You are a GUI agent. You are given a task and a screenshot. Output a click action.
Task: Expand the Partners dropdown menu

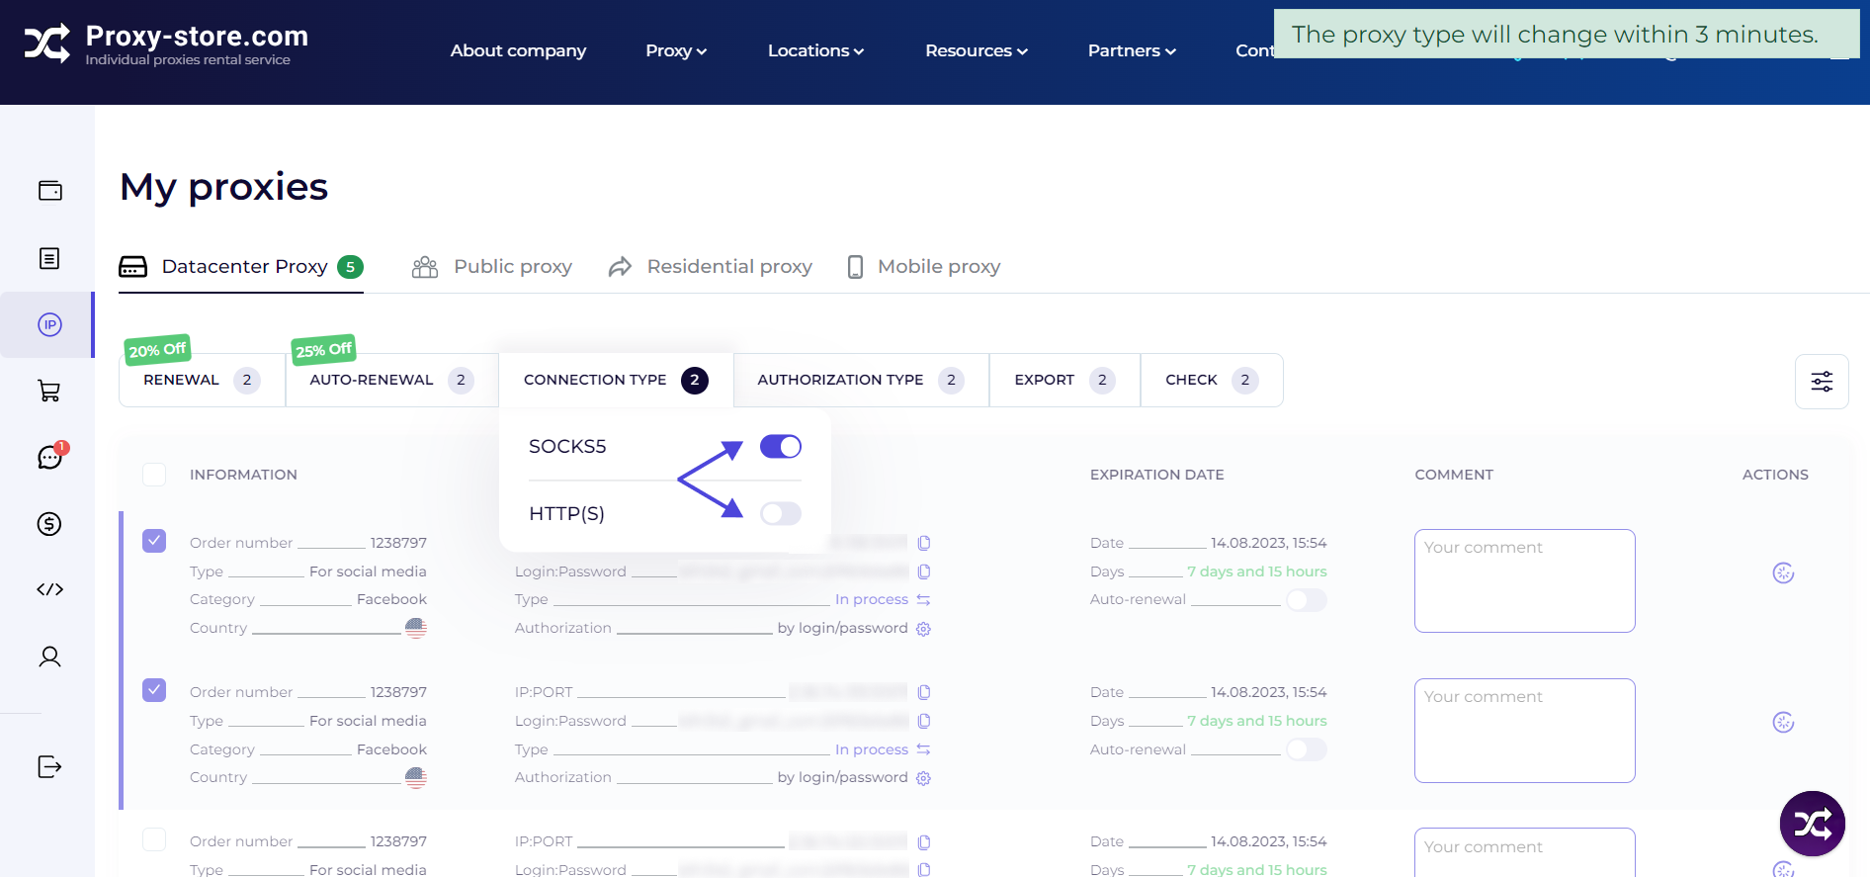point(1132,50)
